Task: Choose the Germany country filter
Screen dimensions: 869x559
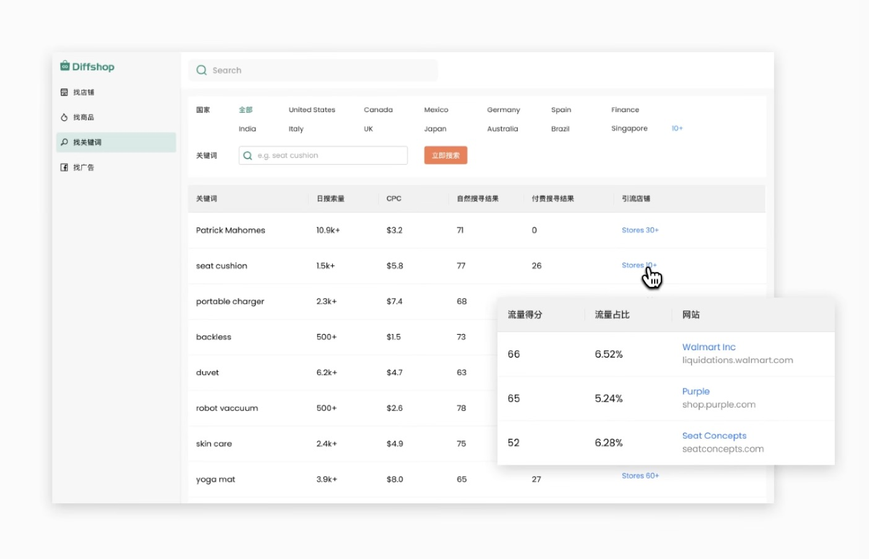Action: tap(503, 110)
